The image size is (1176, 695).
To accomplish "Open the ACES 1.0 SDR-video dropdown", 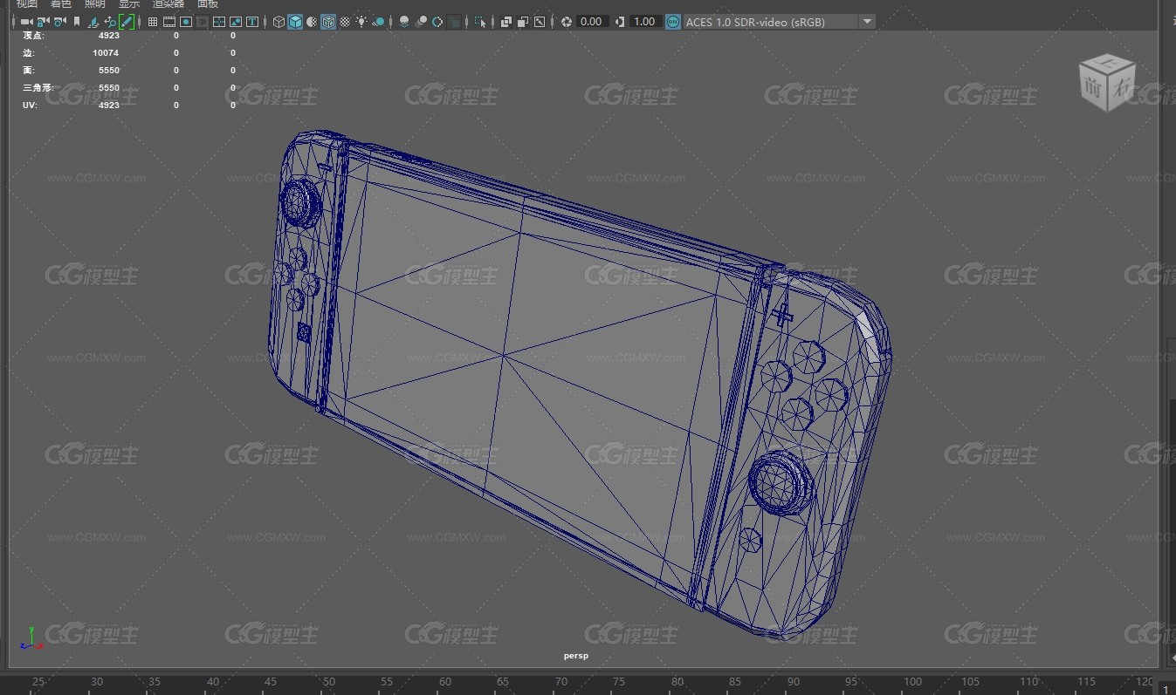I will coord(779,22).
